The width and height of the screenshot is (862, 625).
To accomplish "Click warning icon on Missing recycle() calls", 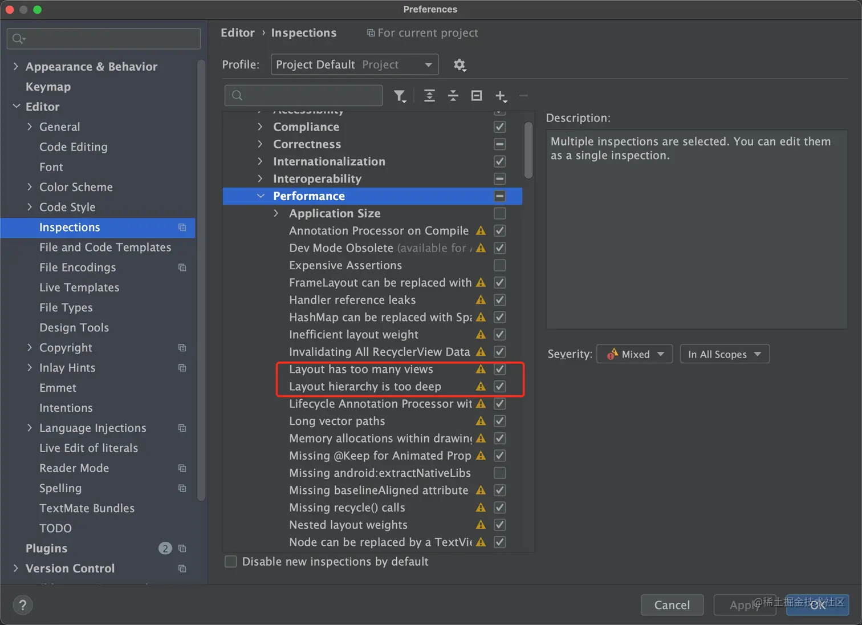I will [481, 508].
